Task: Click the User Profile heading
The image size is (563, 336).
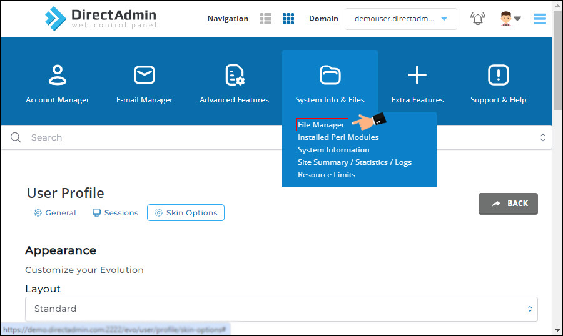Action: 65,193
